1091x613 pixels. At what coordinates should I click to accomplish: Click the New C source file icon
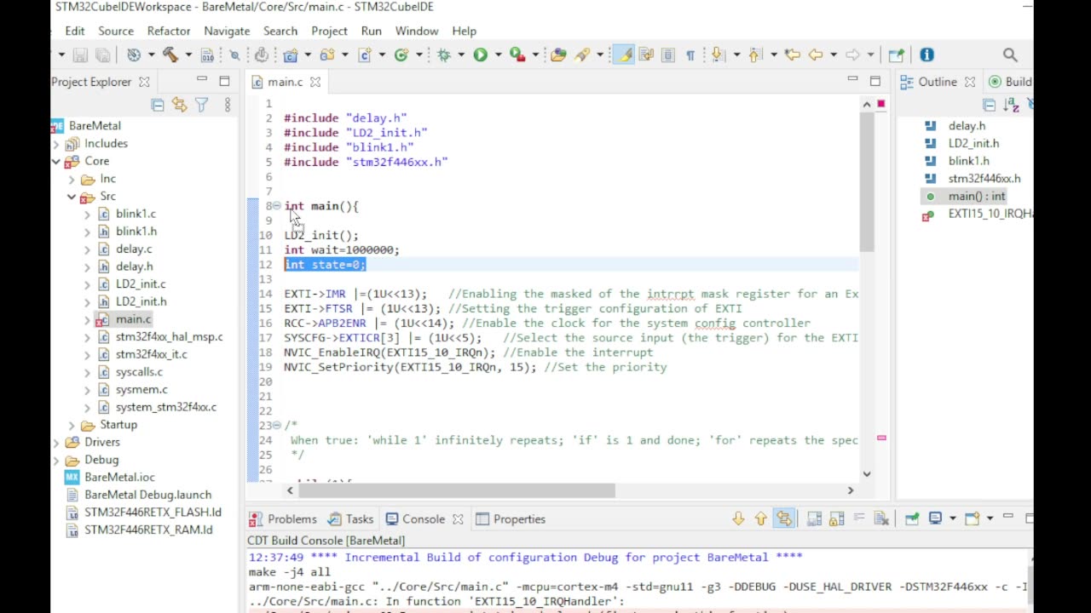coord(364,54)
